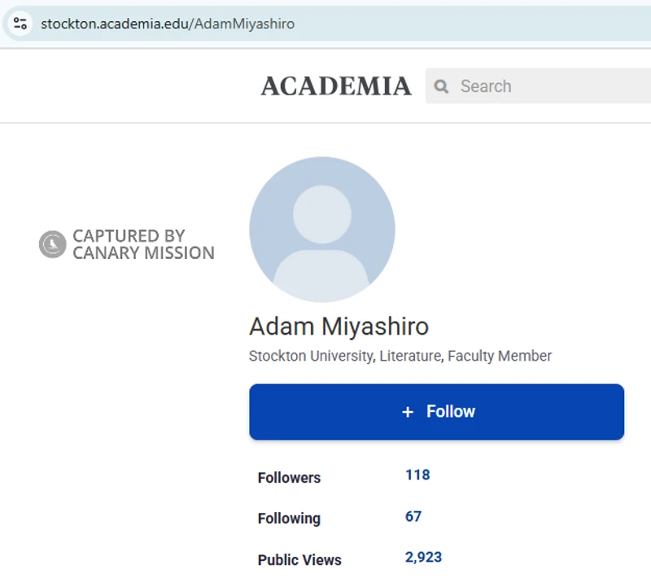This screenshot has width=651, height=578.
Task: Click inside the Search field
Action: tap(505, 85)
